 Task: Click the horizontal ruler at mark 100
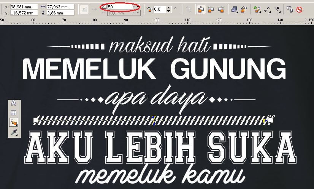tap(156, 20)
